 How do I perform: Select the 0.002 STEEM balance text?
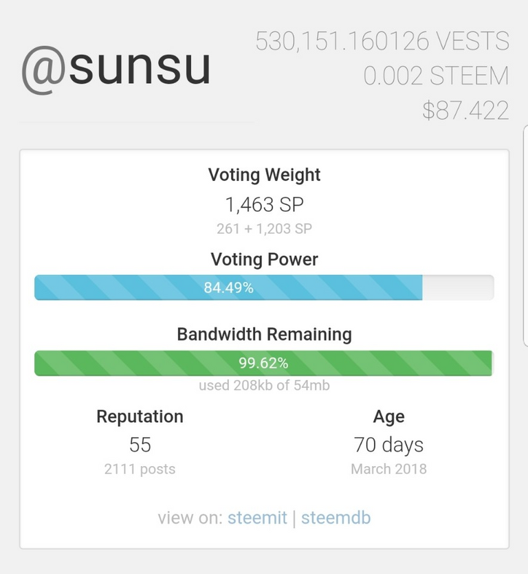(436, 76)
